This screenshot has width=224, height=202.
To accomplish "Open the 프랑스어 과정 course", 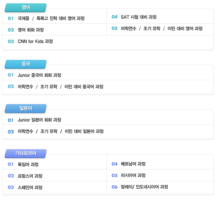I will point(30,176).
